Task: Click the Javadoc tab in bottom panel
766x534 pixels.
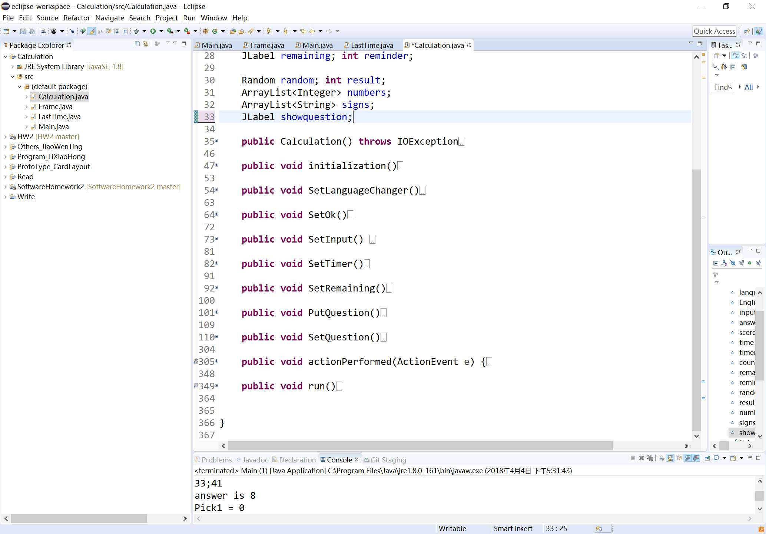Action: click(x=255, y=459)
